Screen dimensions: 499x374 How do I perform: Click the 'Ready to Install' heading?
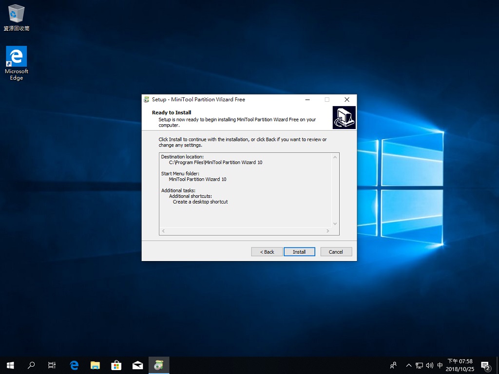(172, 112)
